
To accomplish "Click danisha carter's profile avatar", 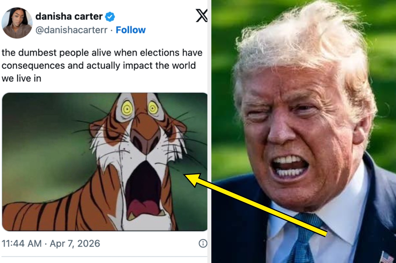I will [17, 23].
